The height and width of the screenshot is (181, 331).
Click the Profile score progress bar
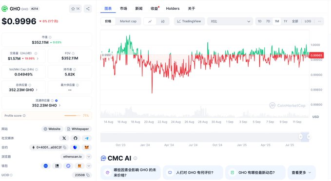coord(73,116)
